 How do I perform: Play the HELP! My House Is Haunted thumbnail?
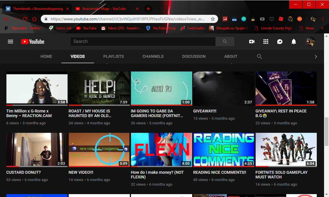pyautogui.click(x=99, y=89)
